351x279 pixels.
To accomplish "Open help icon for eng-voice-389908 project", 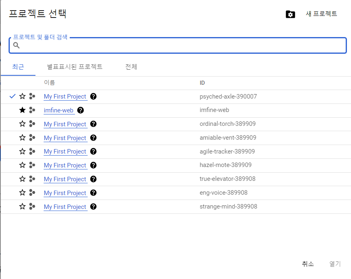I will [x=93, y=193].
